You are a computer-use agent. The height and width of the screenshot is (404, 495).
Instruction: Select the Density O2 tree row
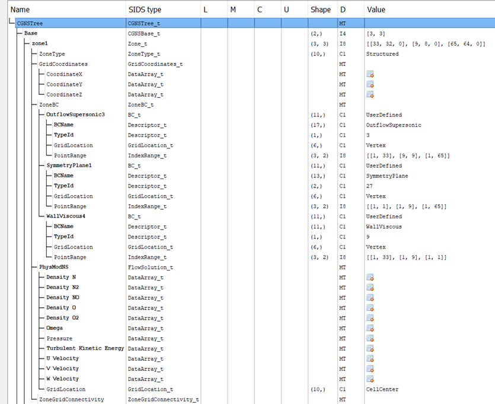[x=62, y=318]
